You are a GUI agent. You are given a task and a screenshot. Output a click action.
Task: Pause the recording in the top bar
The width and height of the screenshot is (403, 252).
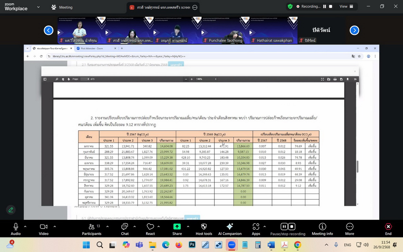pos(324,7)
